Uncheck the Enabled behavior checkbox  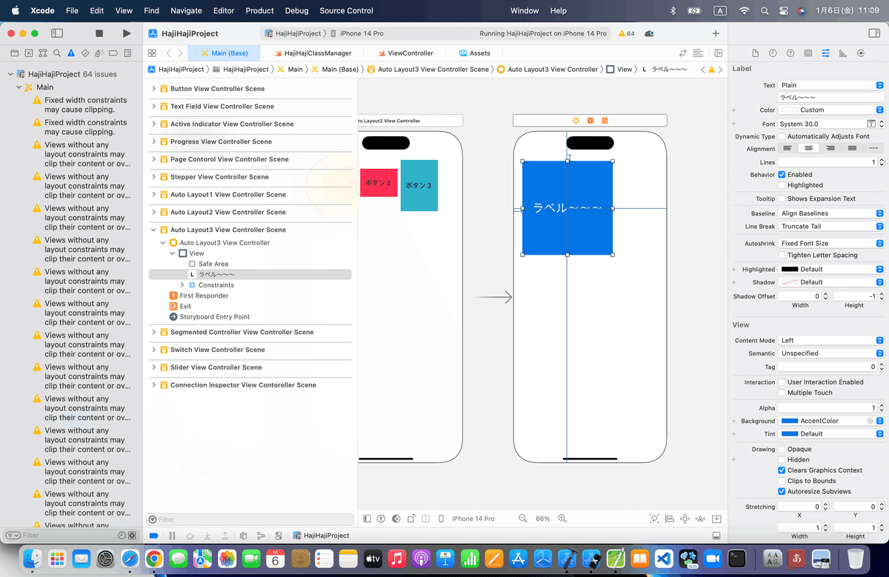tap(782, 175)
